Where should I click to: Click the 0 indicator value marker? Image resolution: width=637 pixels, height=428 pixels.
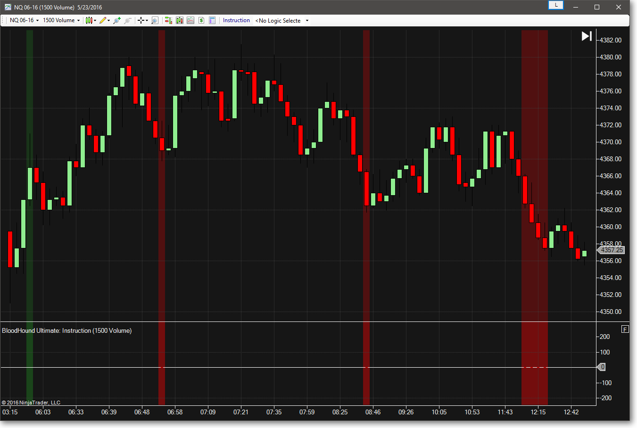pyautogui.click(x=602, y=367)
